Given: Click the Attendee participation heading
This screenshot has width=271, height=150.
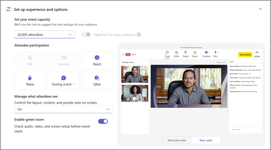Looking at the screenshot, I should tap(32, 45).
